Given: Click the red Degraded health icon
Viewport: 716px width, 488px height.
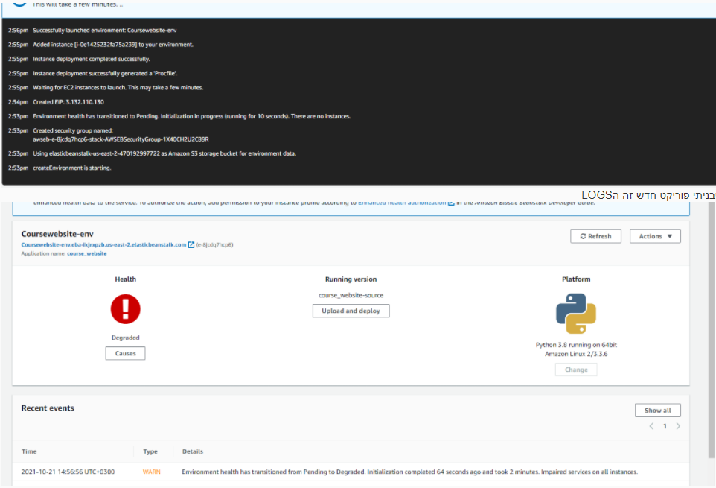Looking at the screenshot, I should [x=125, y=309].
